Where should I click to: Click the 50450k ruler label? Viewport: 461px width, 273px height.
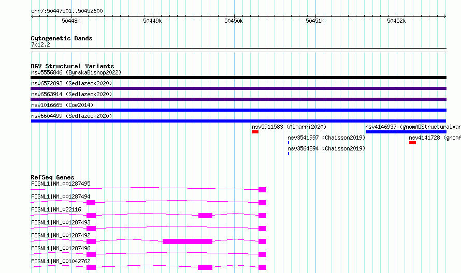[234, 21]
